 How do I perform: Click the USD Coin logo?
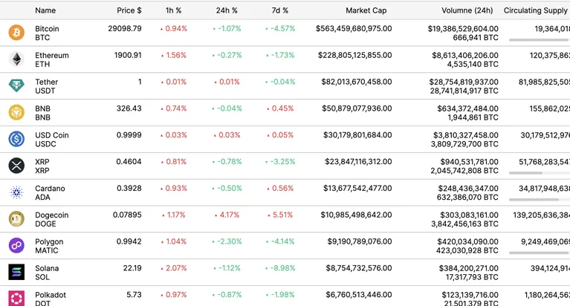(16, 139)
